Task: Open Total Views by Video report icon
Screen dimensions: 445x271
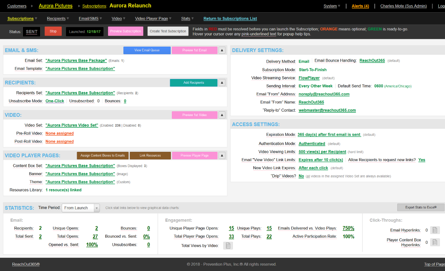Action: tap(228, 245)
